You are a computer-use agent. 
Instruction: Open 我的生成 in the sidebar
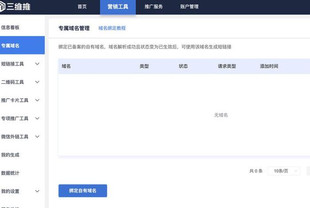(10, 155)
